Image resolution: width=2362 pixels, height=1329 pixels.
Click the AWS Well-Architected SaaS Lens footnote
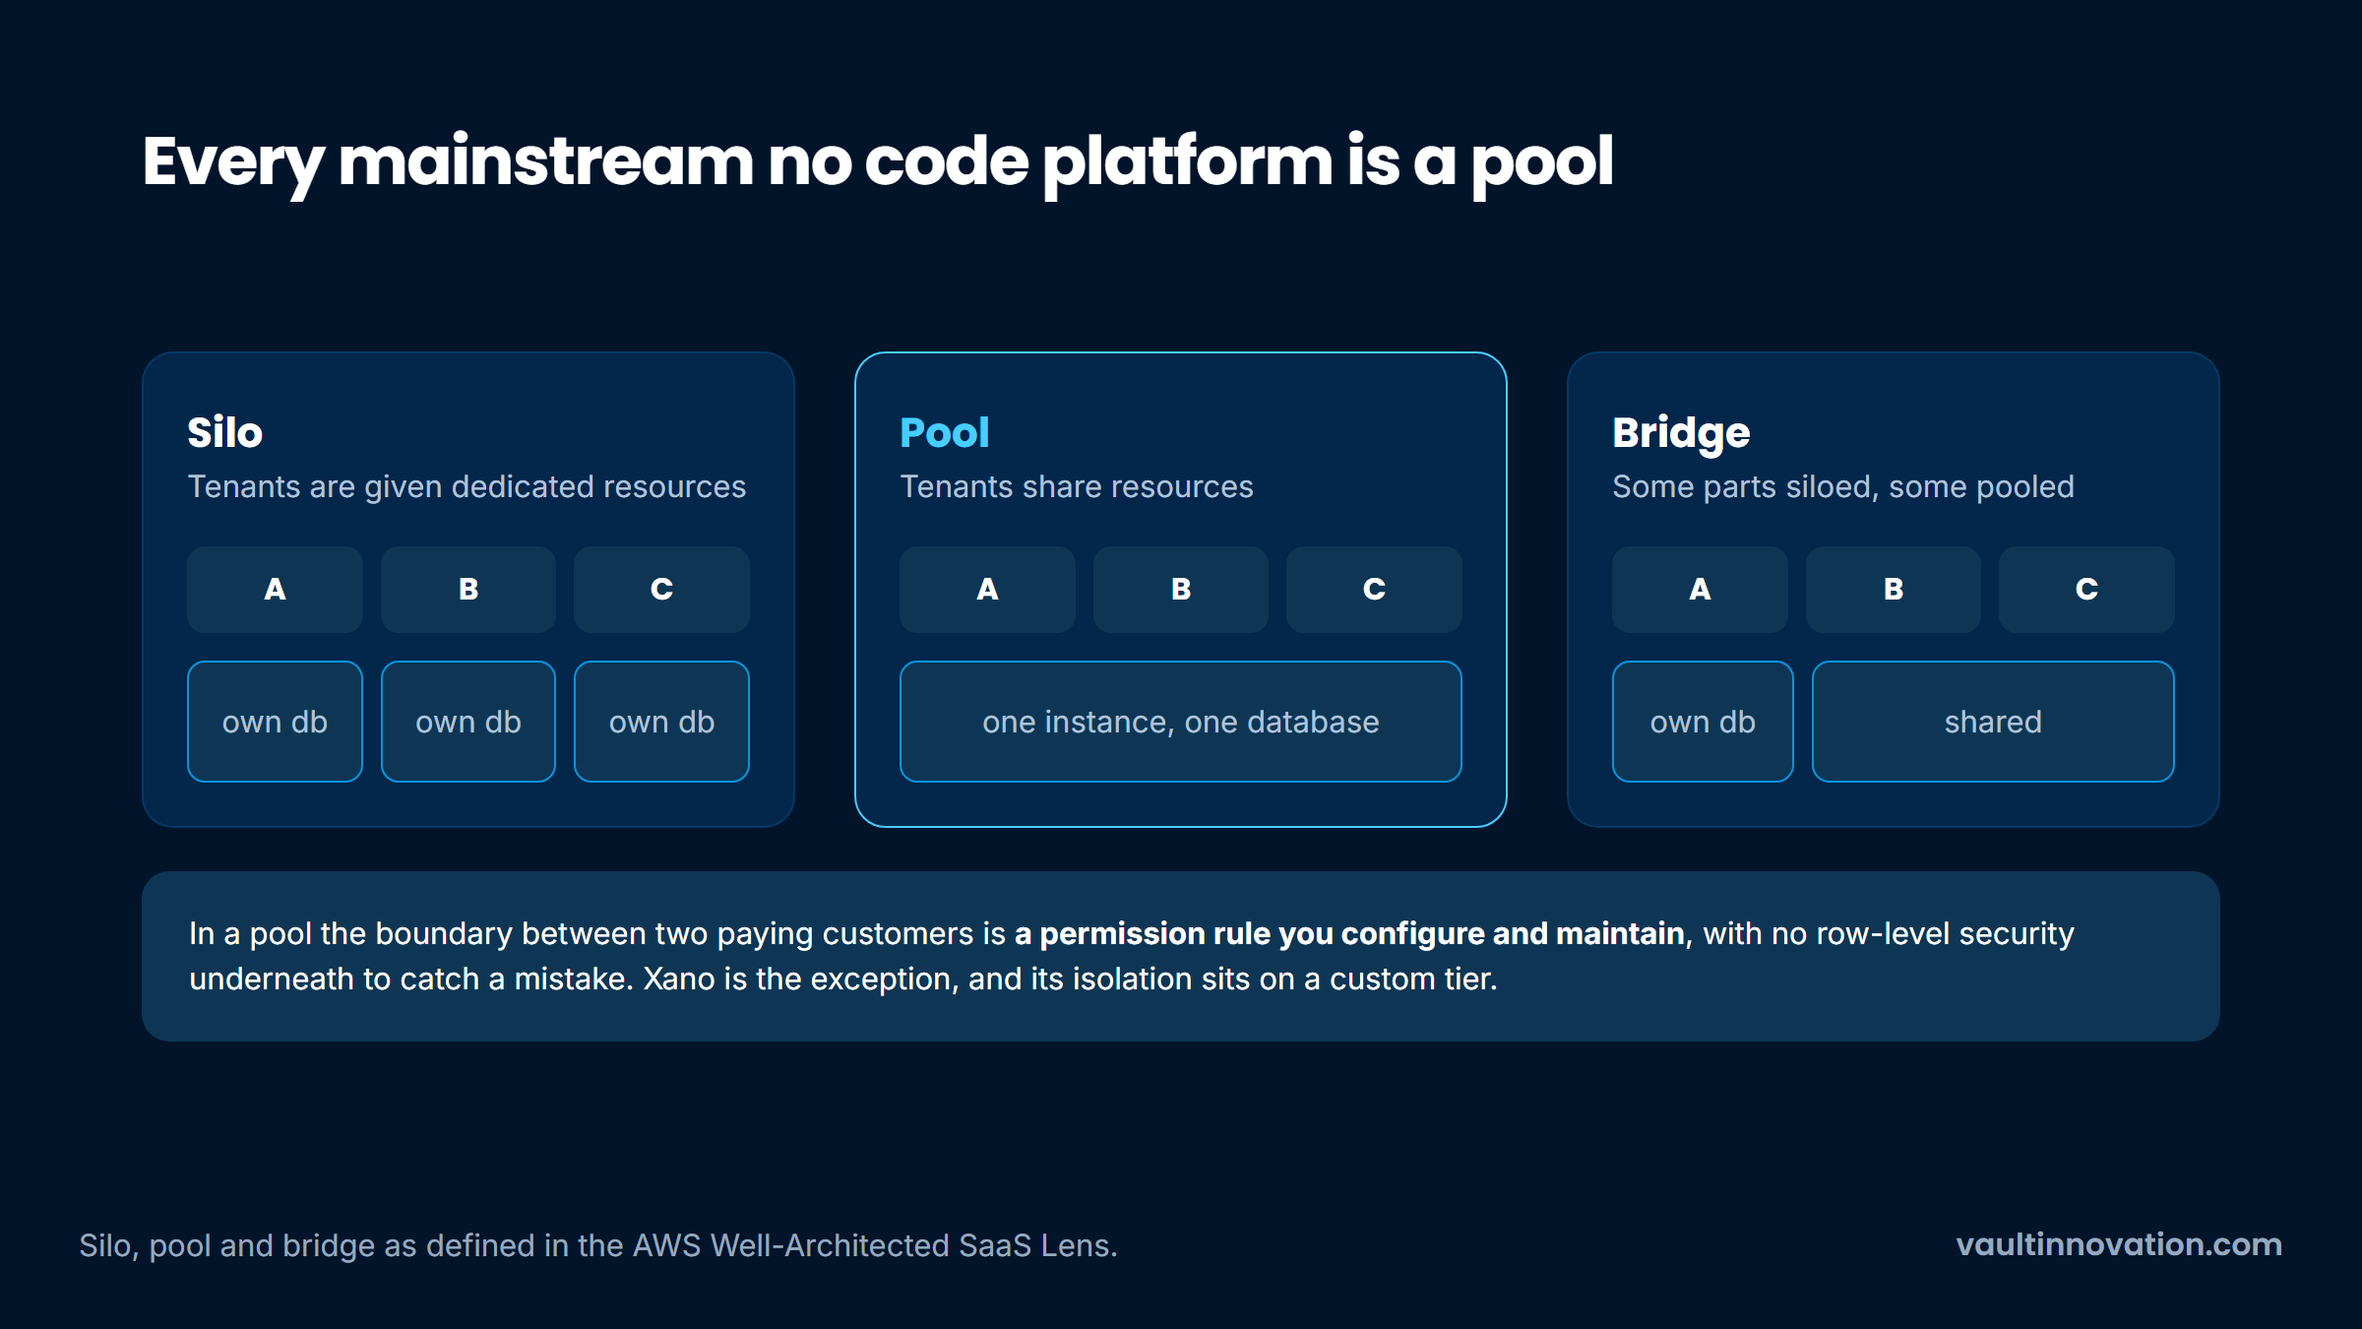pos(598,1245)
